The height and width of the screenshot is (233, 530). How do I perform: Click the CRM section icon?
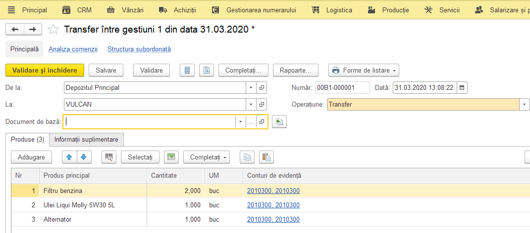66,10
